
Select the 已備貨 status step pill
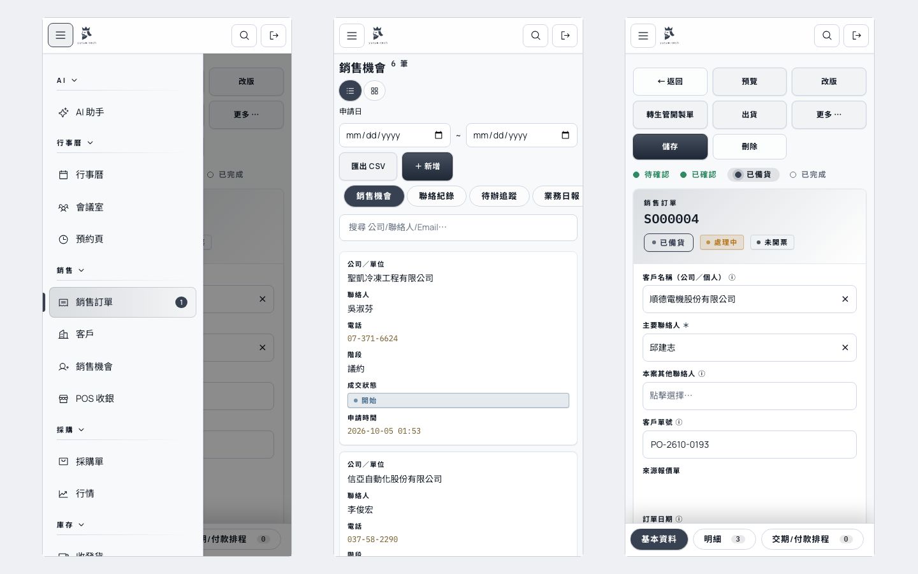pyautogui.click(x=753, y=175)
